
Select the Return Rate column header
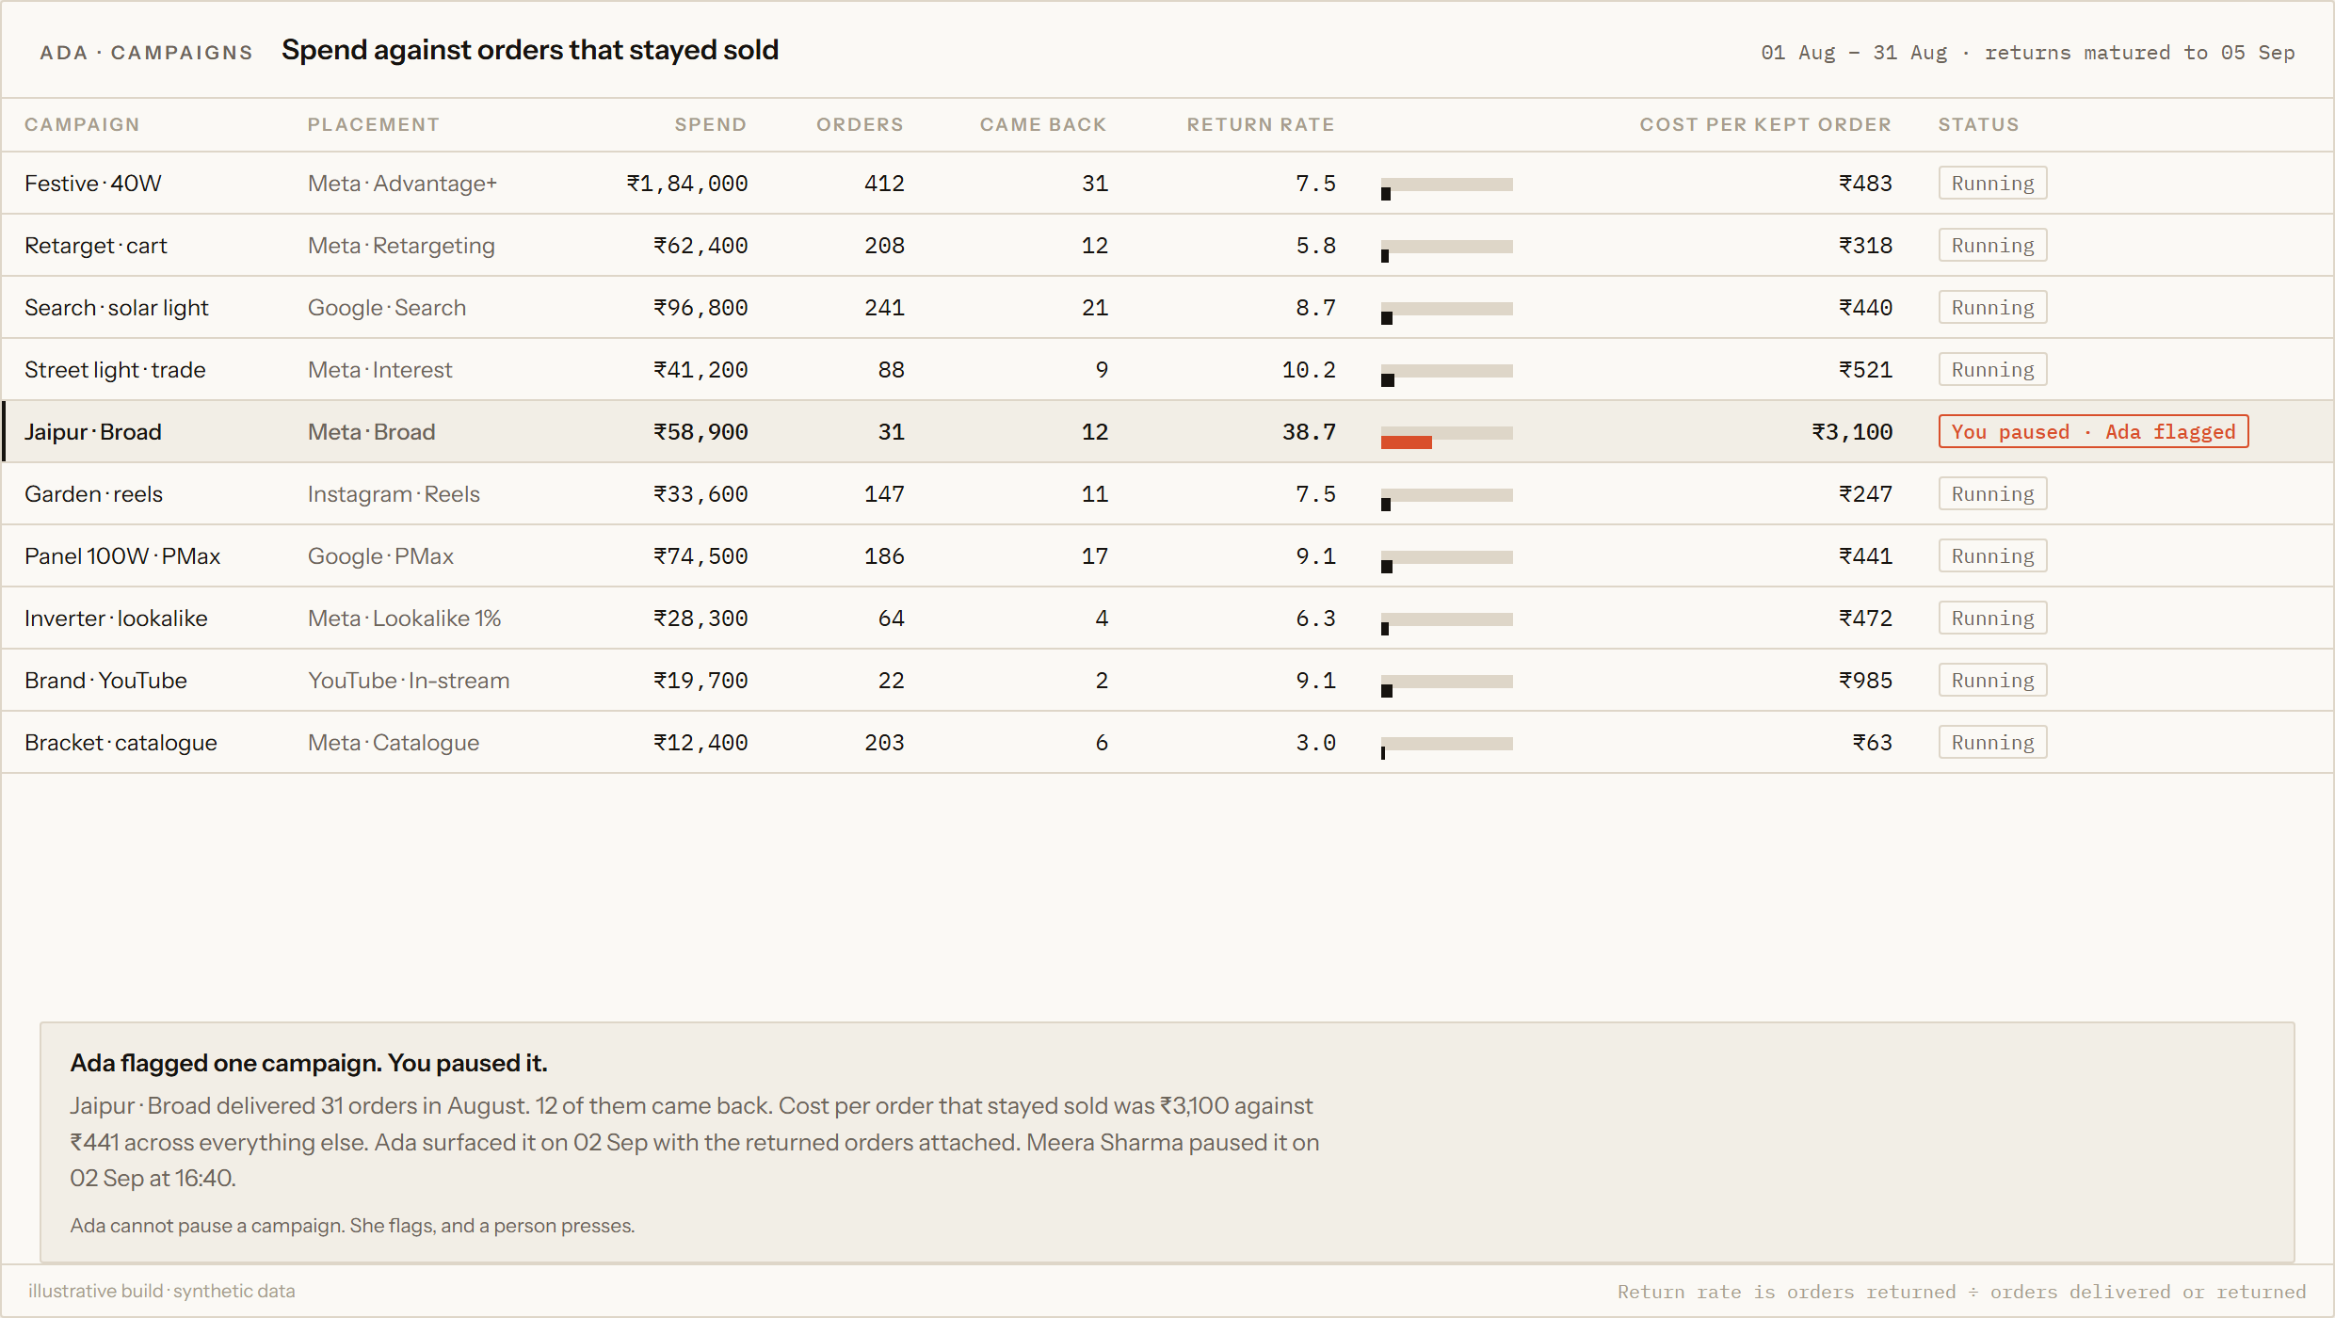point(1261,124)
